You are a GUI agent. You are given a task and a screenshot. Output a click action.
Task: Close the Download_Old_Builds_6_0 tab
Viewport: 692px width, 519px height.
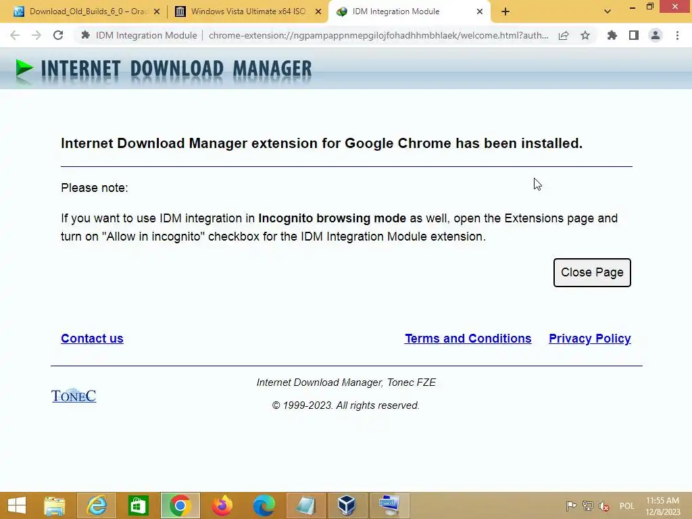(157, 12)
